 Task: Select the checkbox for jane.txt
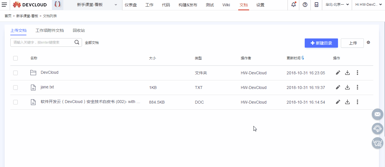pyautogui.click(x=15, y=87)
